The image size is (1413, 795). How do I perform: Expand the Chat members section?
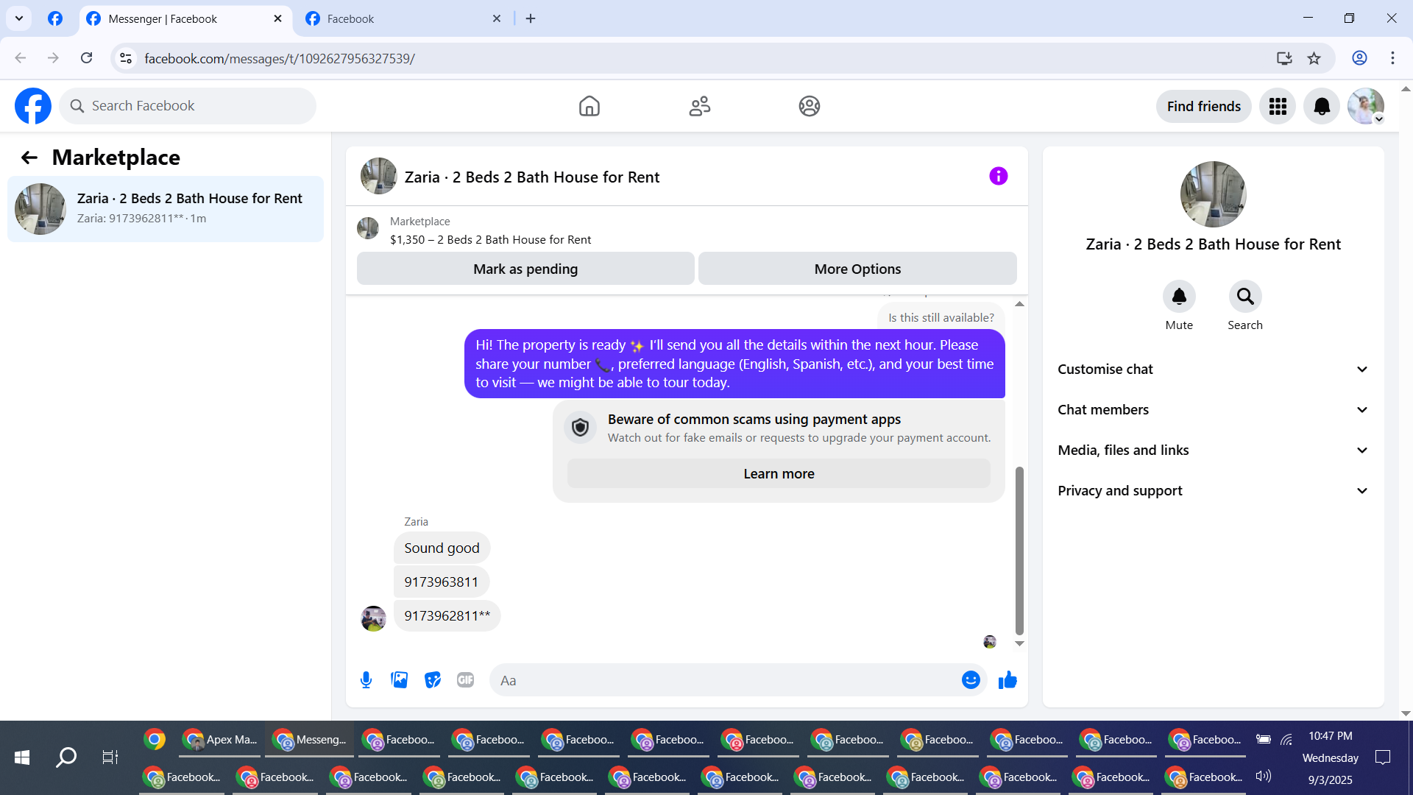(1213, 410)
